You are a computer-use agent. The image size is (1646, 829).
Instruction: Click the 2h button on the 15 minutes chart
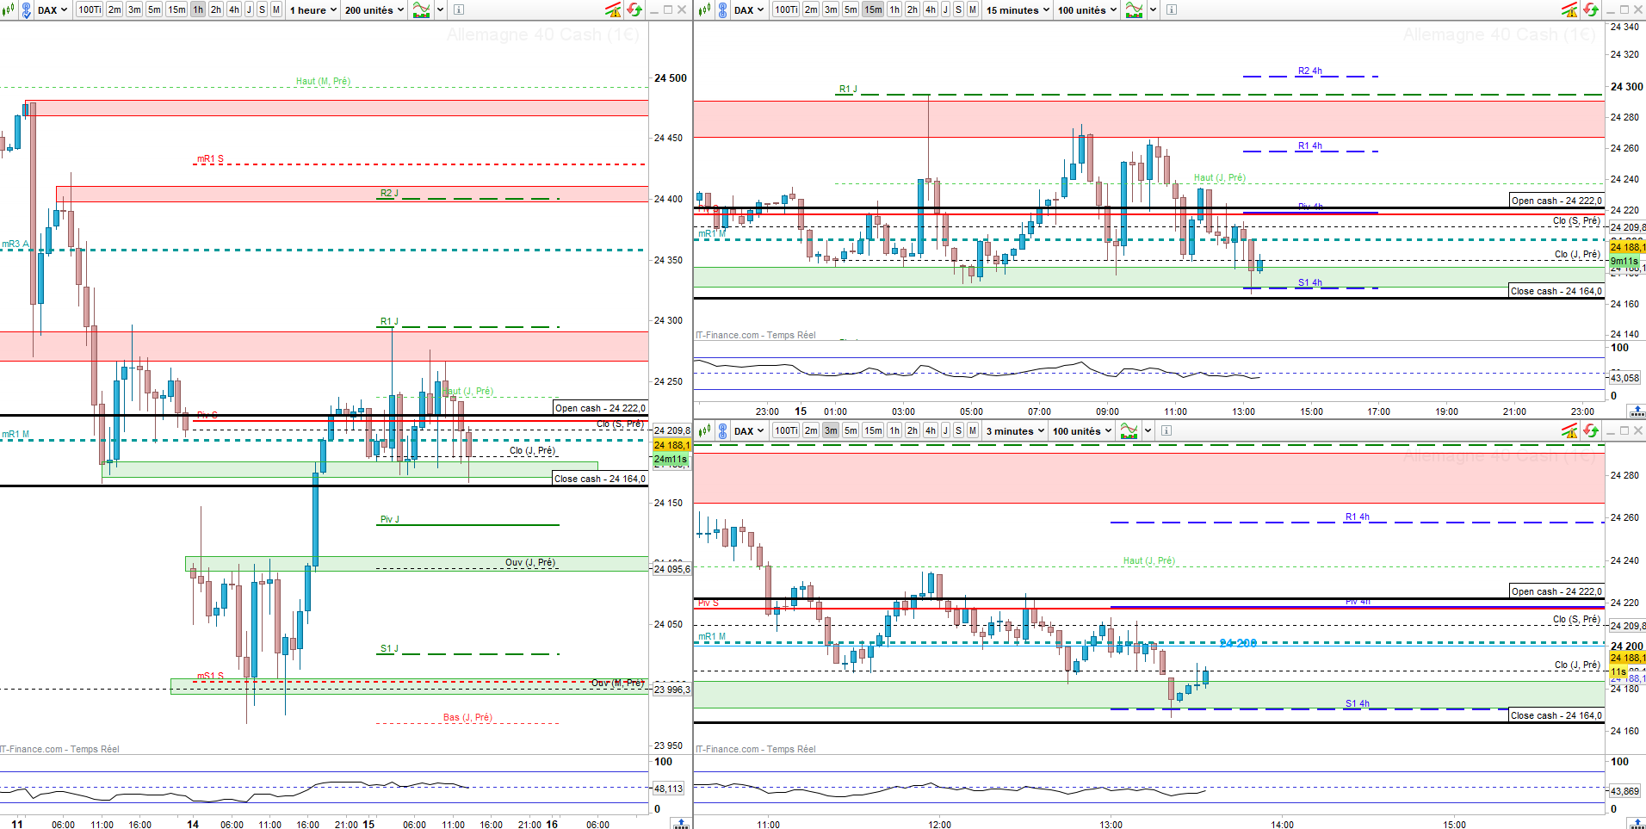point(913,10)
